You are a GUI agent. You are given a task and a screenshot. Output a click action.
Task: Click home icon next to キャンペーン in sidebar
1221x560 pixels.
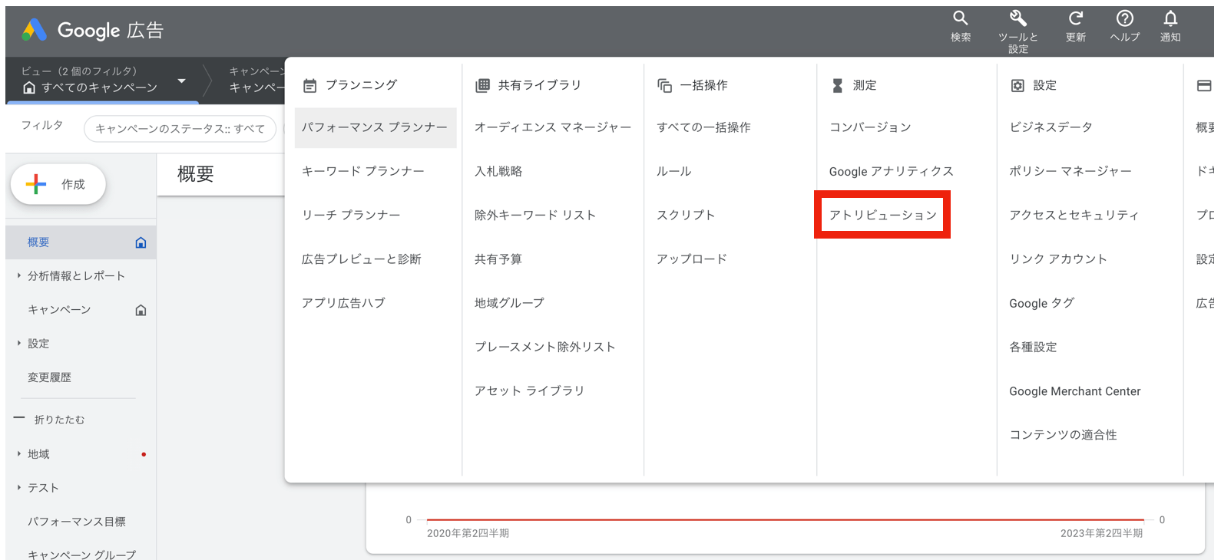pyautogui.click(x=141, y=310)
